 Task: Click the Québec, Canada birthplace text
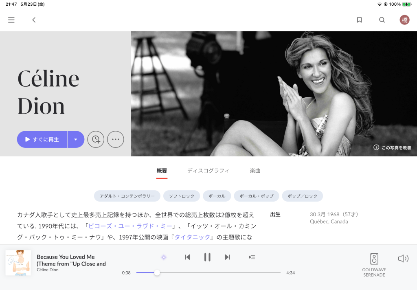329,222
